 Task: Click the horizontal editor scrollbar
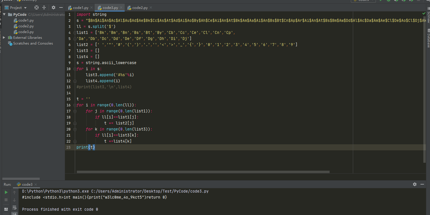[x=201, y=172]
